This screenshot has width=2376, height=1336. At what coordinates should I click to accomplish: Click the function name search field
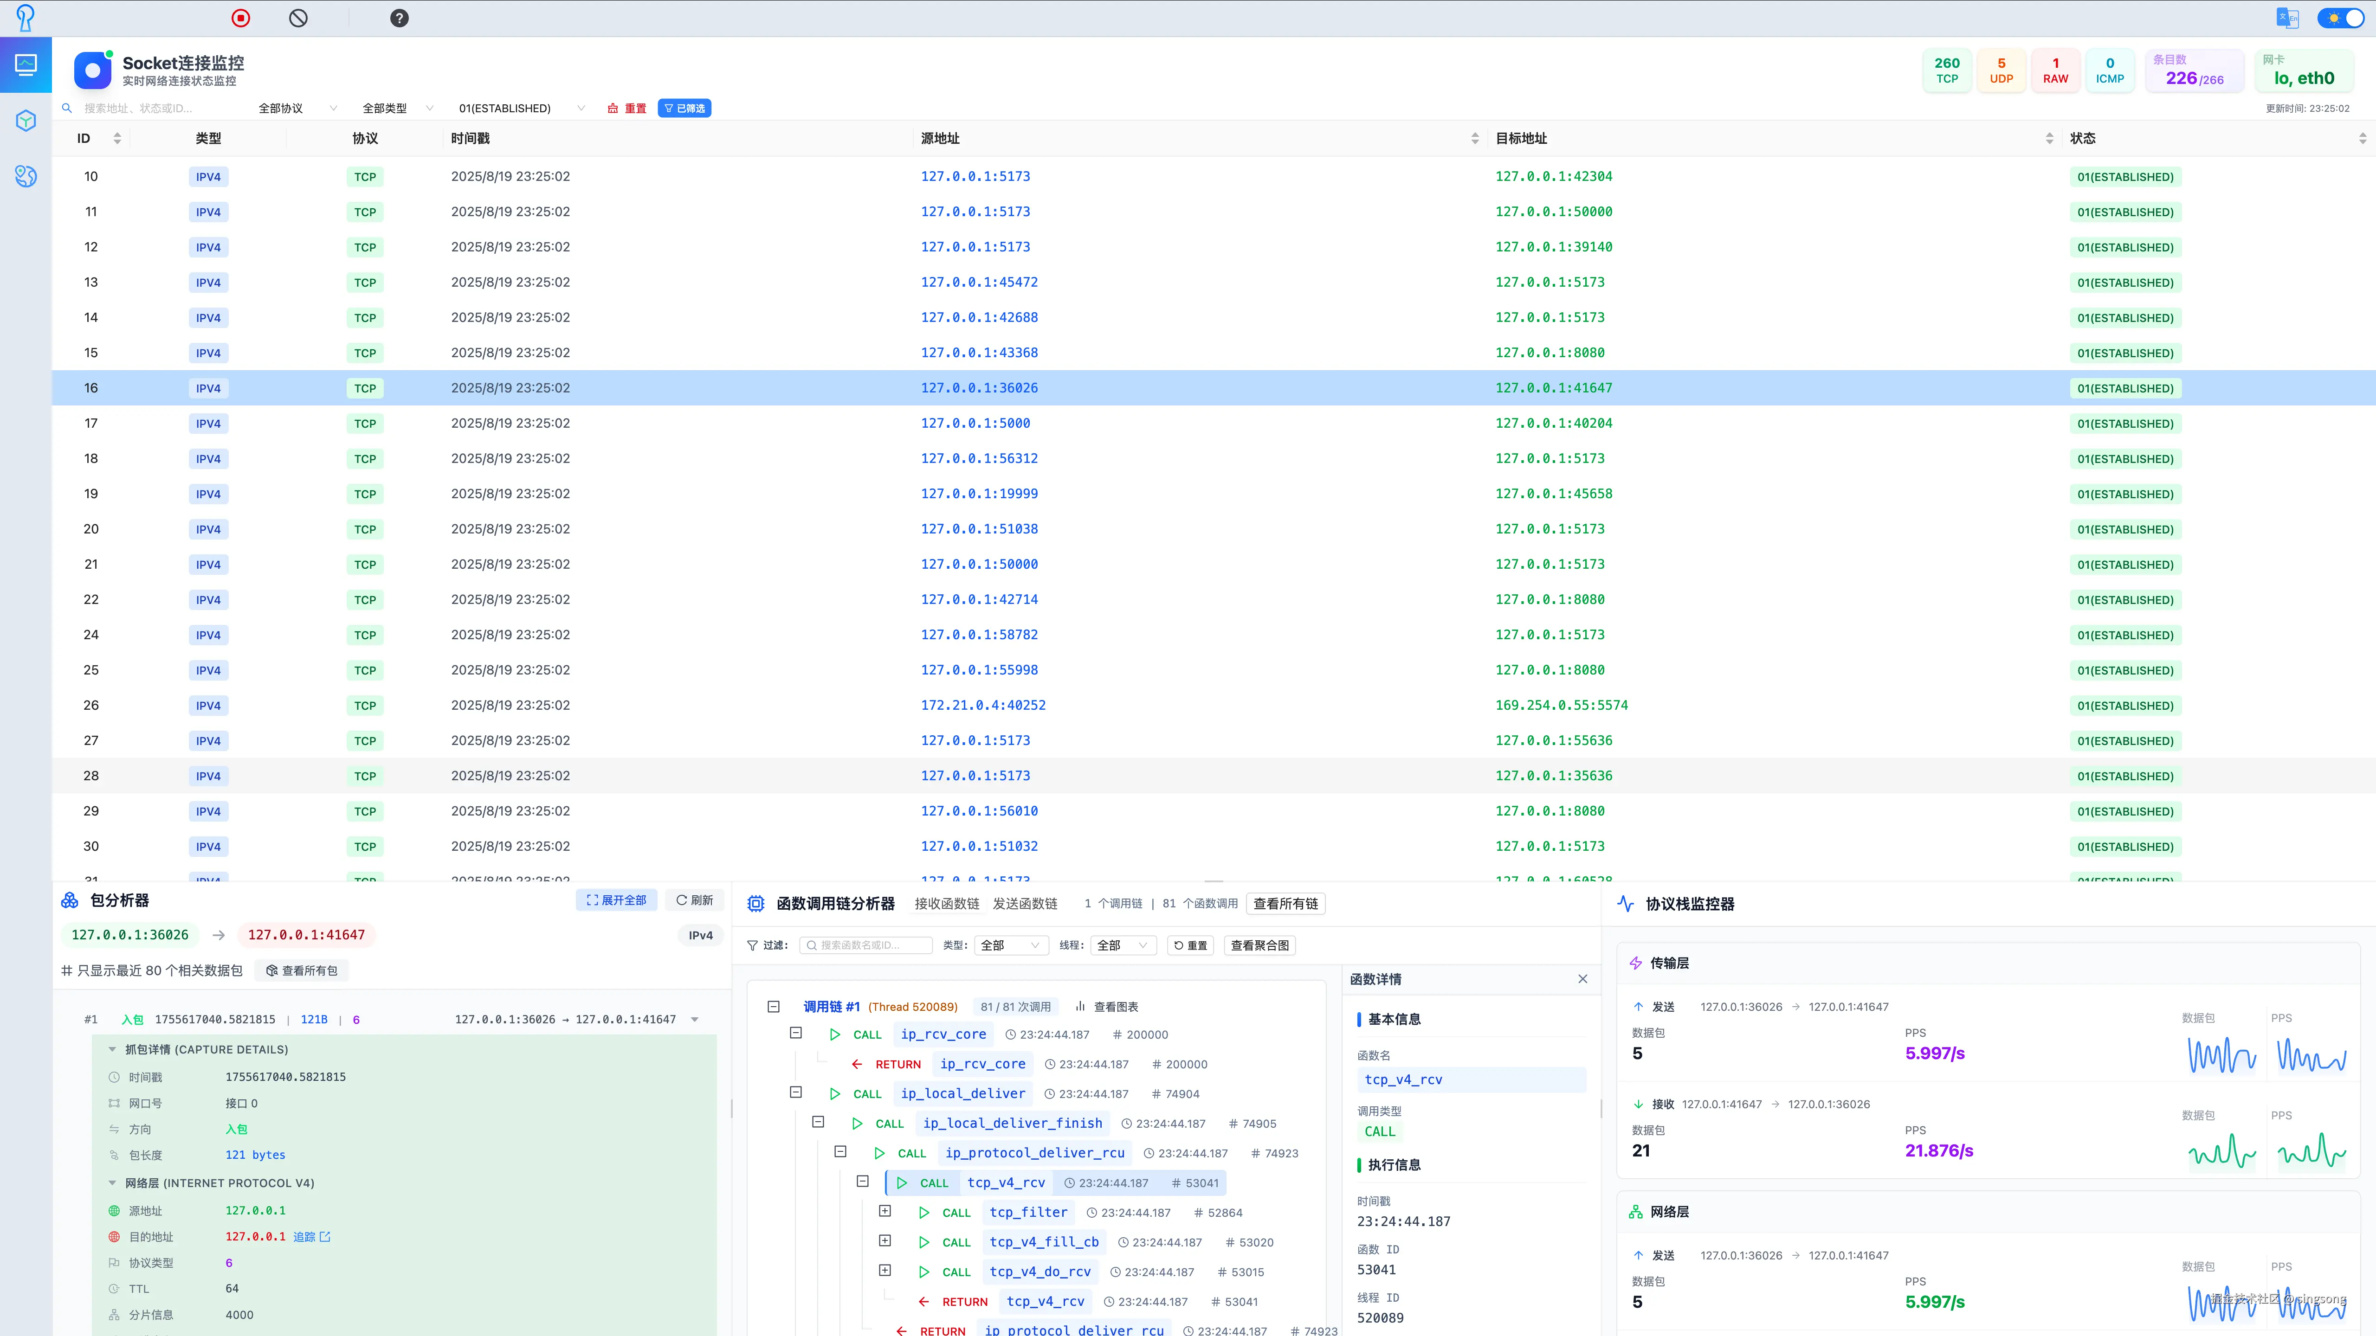(867, 945)
